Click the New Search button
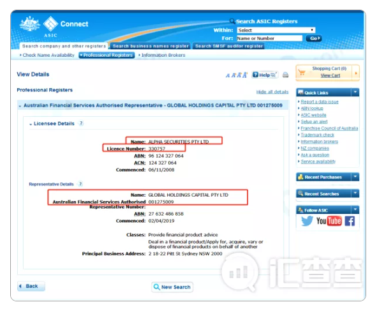Viewport: 377px width, 309px height. 172,287
